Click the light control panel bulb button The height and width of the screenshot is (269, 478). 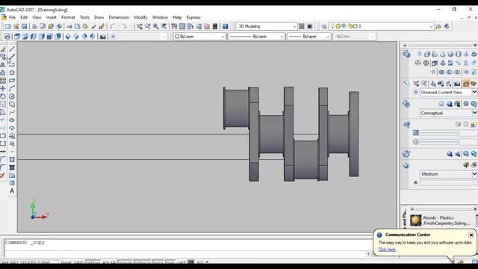click(x=406, y=125)
